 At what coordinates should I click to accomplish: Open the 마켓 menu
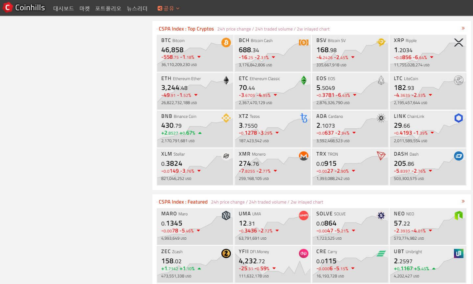(x=84, y=9)
